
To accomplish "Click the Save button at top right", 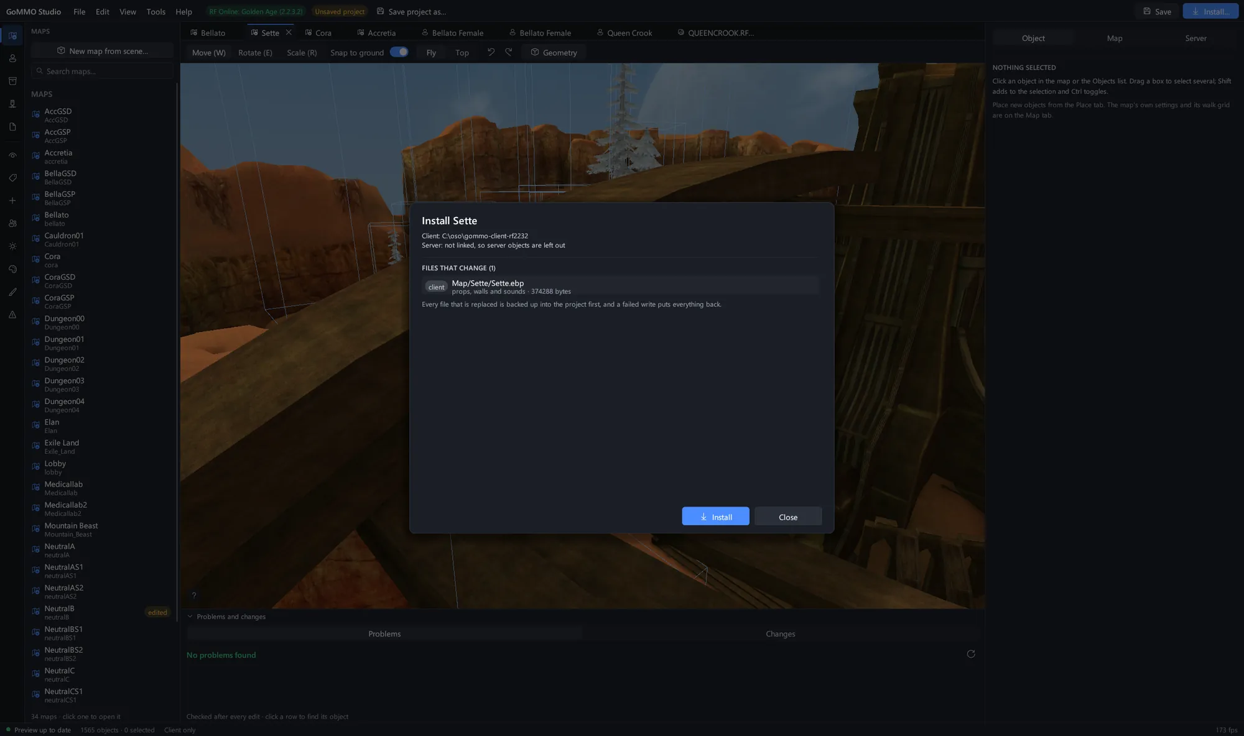I will click(1157, 12).
